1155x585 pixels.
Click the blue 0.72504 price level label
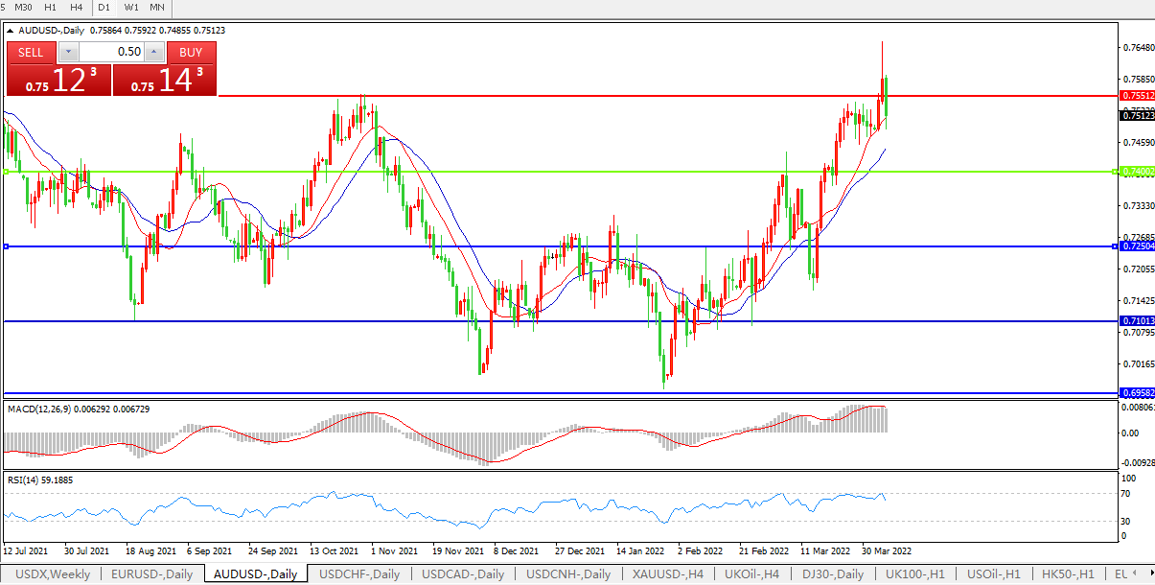point(1137,246)
